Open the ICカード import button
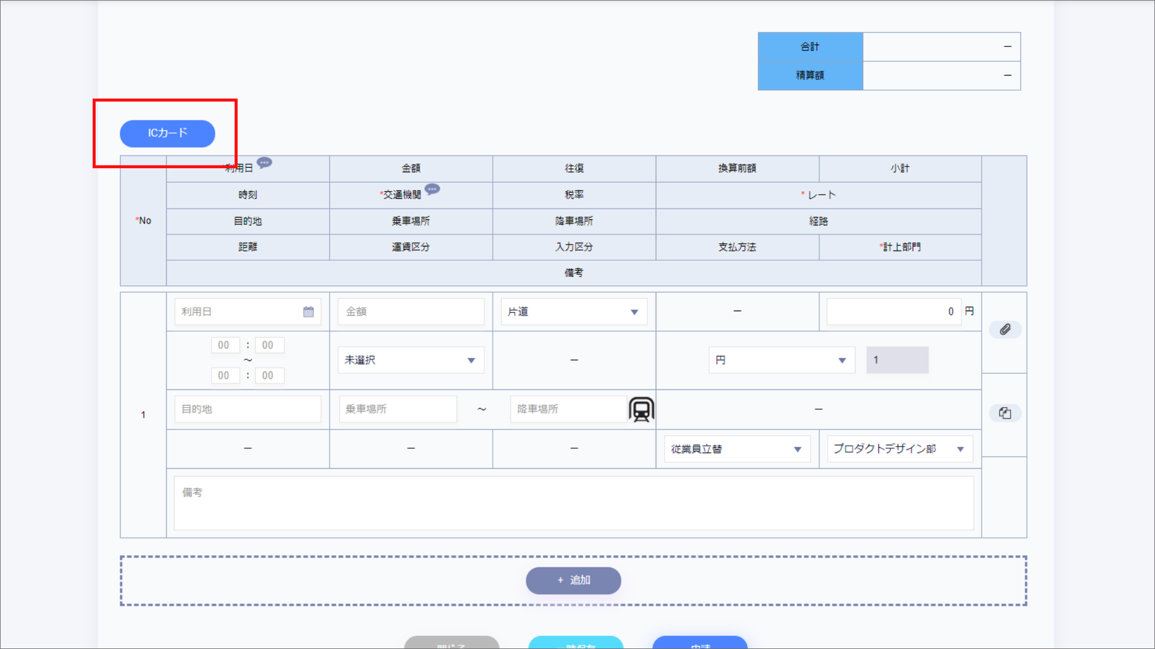Screen dimensions: 1155x649 coord(167,133)
